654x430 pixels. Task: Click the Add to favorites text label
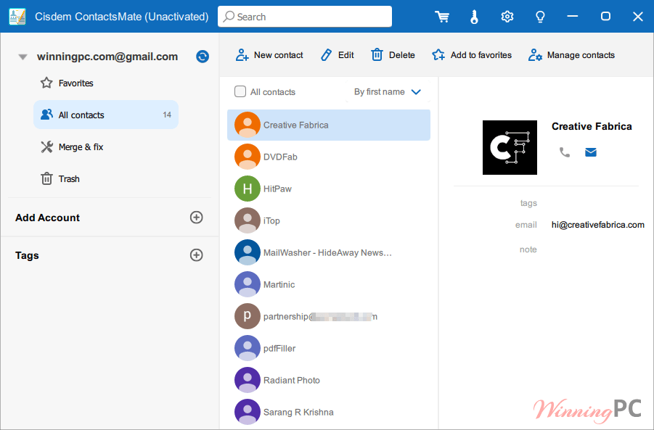481,55
